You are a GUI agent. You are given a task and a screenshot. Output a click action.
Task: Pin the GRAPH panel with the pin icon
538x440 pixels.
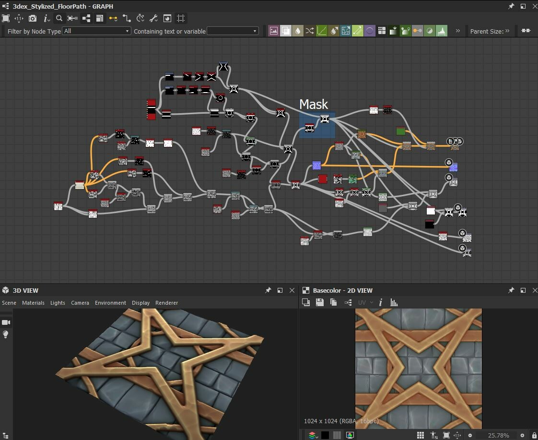pos(512,6)
